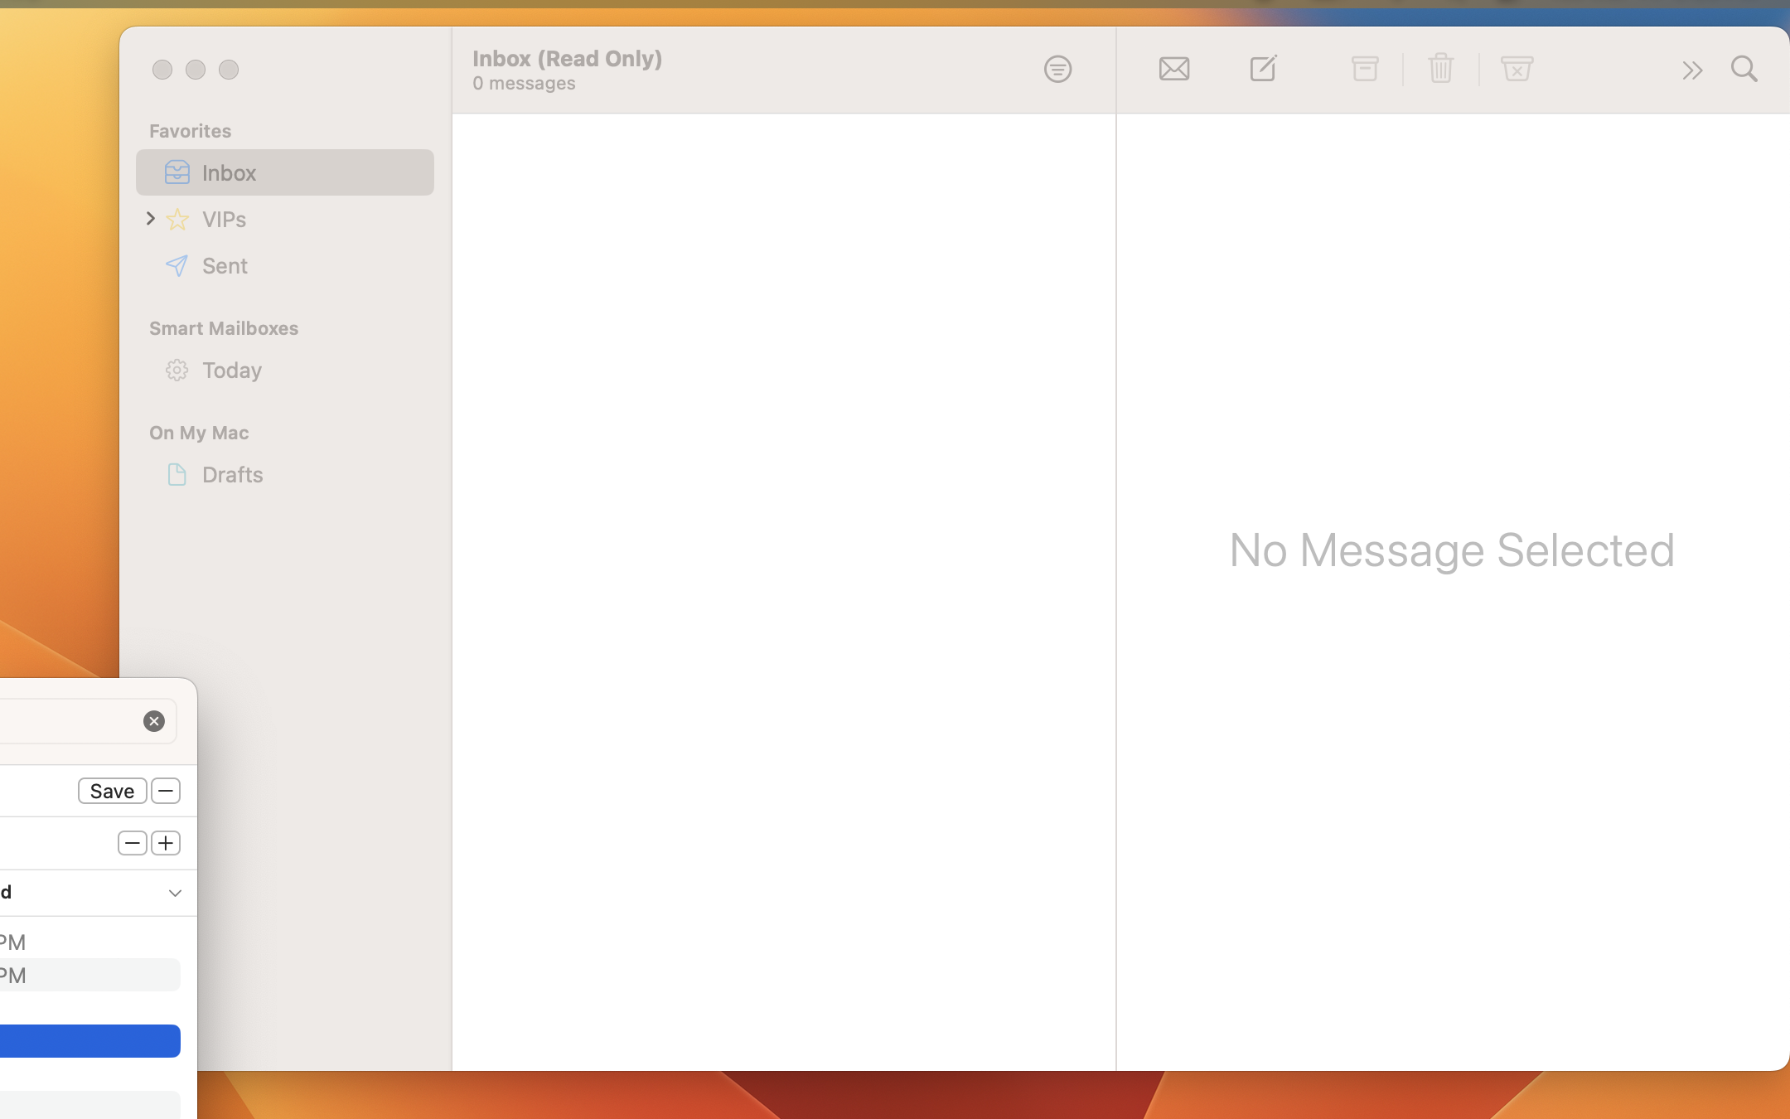The width and height of the screenshot is (1790, 1119).
Task: Show more toolbar items chevrons
Action: 1691,70
